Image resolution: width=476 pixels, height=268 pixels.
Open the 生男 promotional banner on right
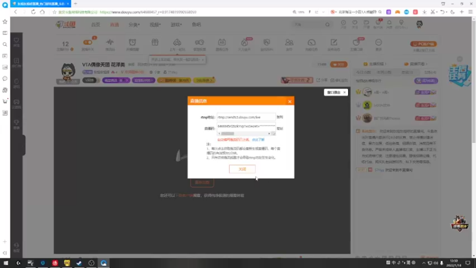459,74
